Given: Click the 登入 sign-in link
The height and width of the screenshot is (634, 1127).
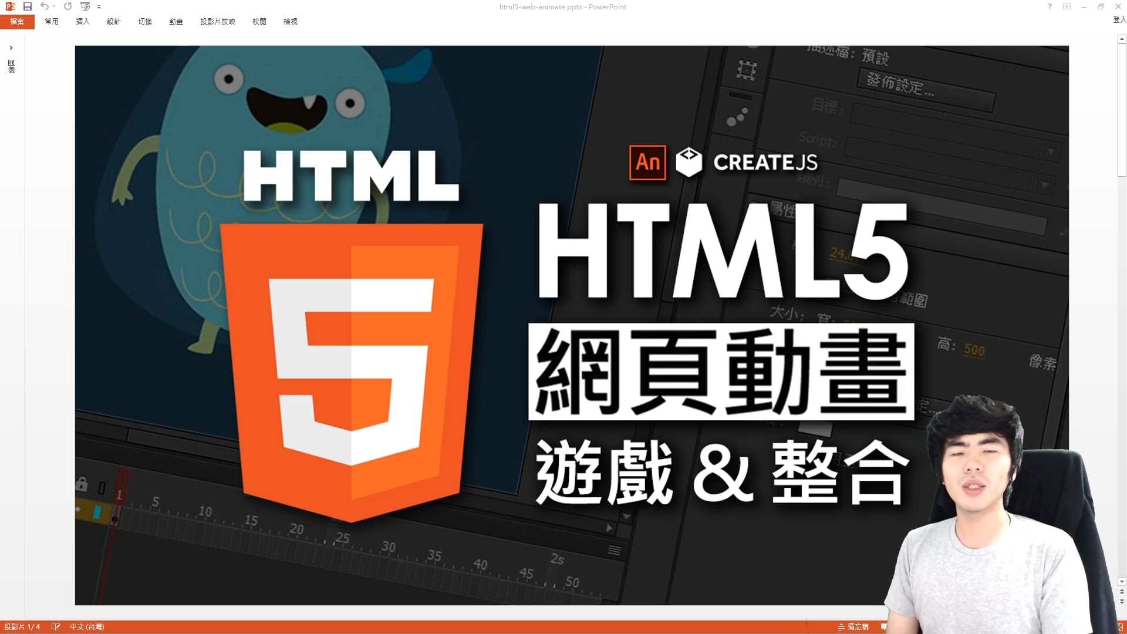Looking at the screenshot, I should (1119, 20).
